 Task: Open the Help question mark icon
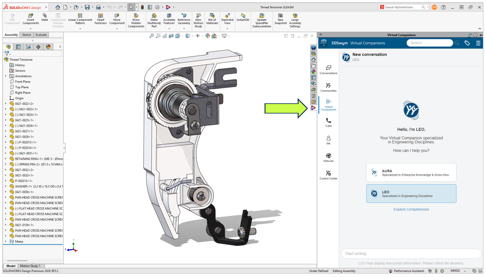(x=443, y=7)
